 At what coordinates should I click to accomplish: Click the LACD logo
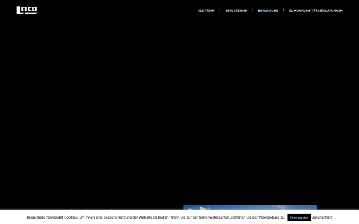27,10
